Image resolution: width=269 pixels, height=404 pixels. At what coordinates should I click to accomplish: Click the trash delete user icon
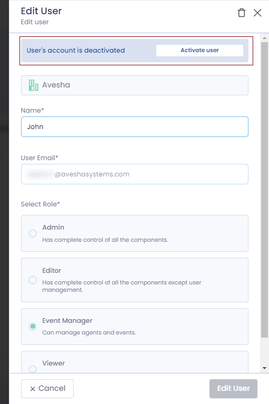(x=242, y=13)
